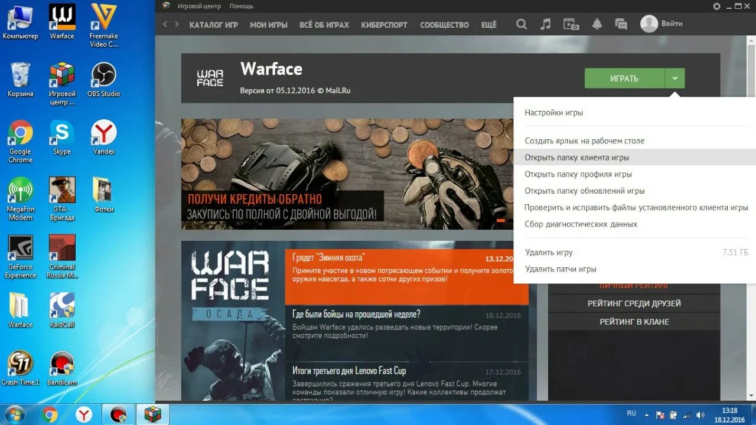Open the Warface folder on desktop
This screenshot has width=756, height=425.
pyautogui.click(x=20, y=310)
